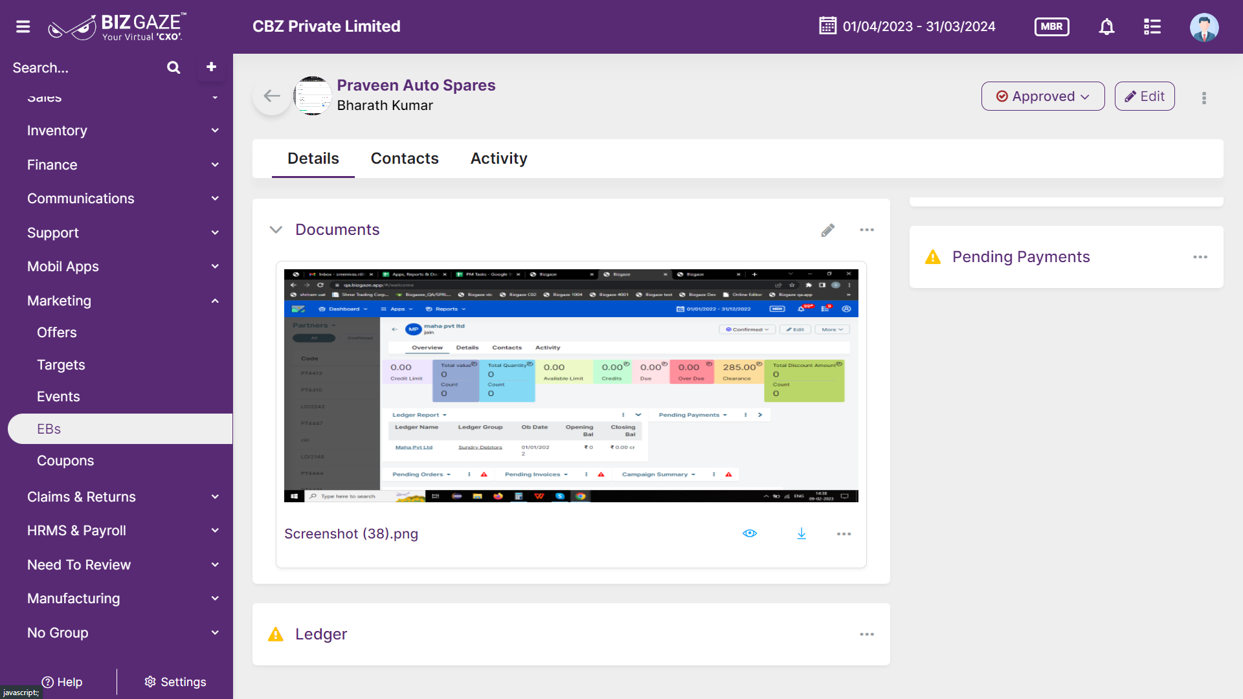
Task: Preview Screenshot (38).png with eye icon
Action: click(x=750, y=533)
